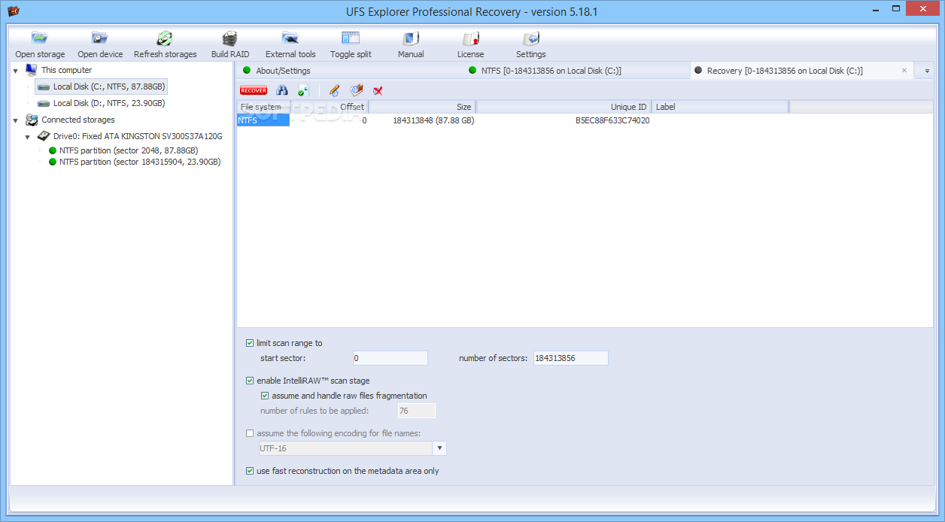Uncheck use fast reconstruction on metadata area
This screenshot has height=522, width=945.
click(x=250, y=471)
